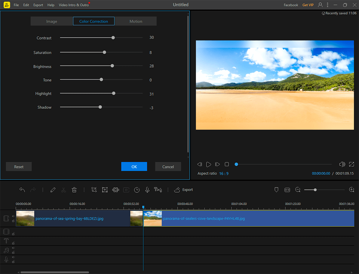
Task: Select the crop icon in the toolbar
Action: tap(94, 190)
